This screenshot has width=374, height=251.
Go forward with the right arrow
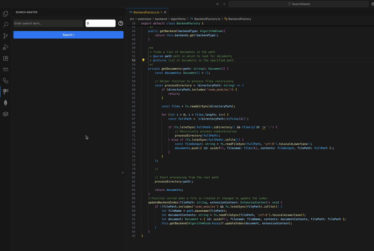[224, 4]
